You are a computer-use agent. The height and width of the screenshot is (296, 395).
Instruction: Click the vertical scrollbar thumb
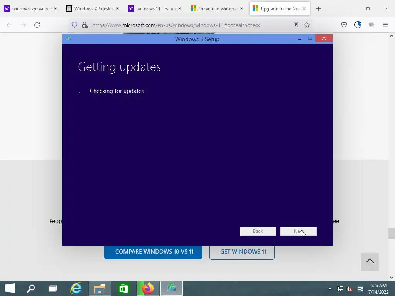(x=392, y=233)
